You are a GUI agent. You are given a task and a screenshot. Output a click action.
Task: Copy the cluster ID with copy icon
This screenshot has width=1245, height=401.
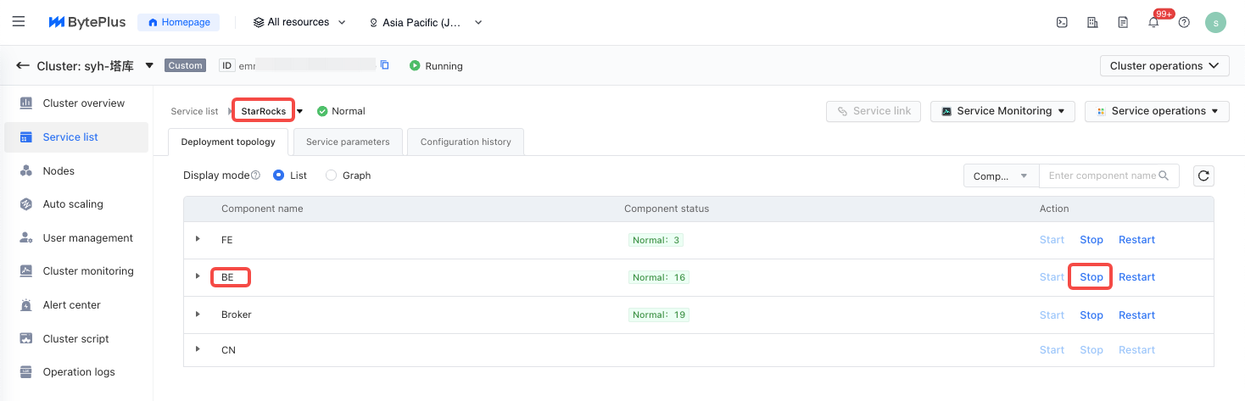coord(385,65)
